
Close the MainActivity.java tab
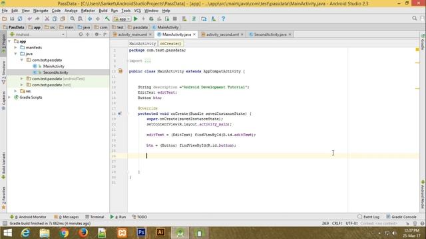click(194, 35)
